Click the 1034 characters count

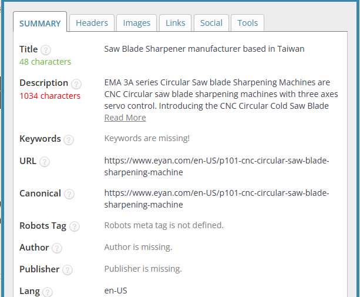pos(50,96)
